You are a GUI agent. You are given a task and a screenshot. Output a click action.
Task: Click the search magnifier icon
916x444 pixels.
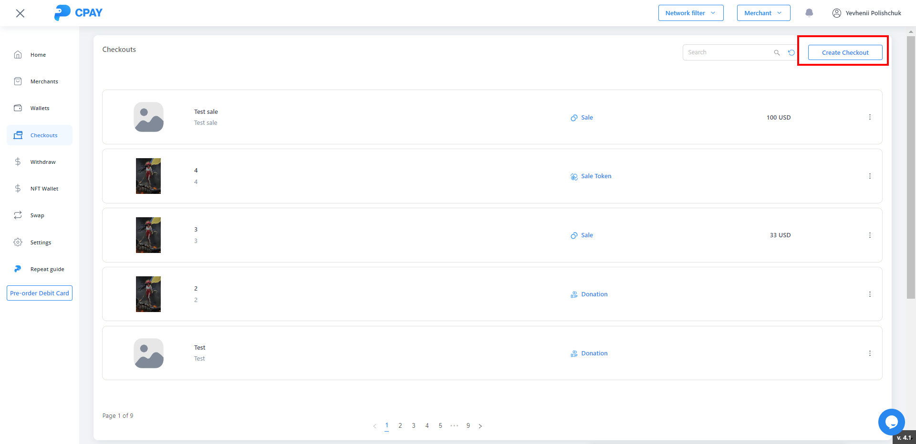click(777, 52)
